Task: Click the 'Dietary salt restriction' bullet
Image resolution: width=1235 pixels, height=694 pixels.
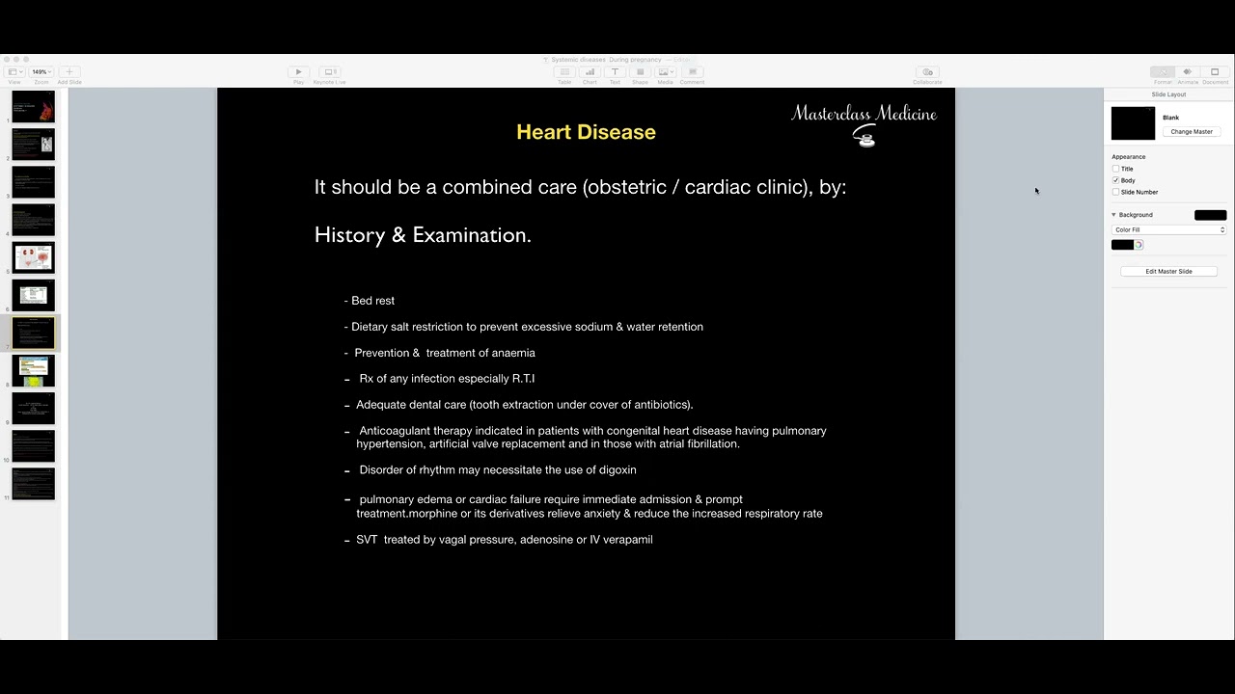Action: [524, 327]
